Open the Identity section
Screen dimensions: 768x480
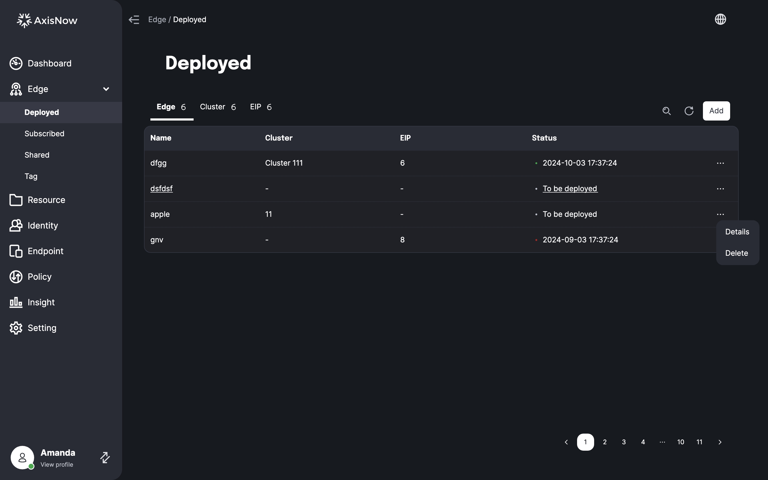click(x=43, y=225)
